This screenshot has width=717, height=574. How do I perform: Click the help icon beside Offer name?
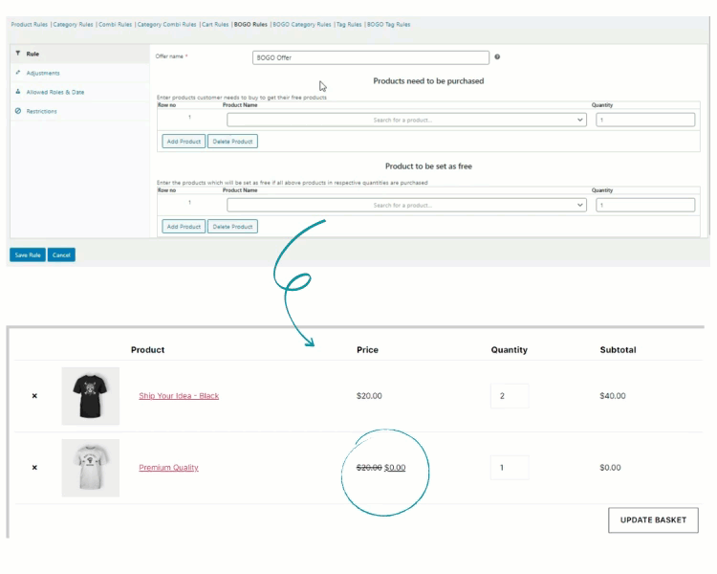coord(497,56)
